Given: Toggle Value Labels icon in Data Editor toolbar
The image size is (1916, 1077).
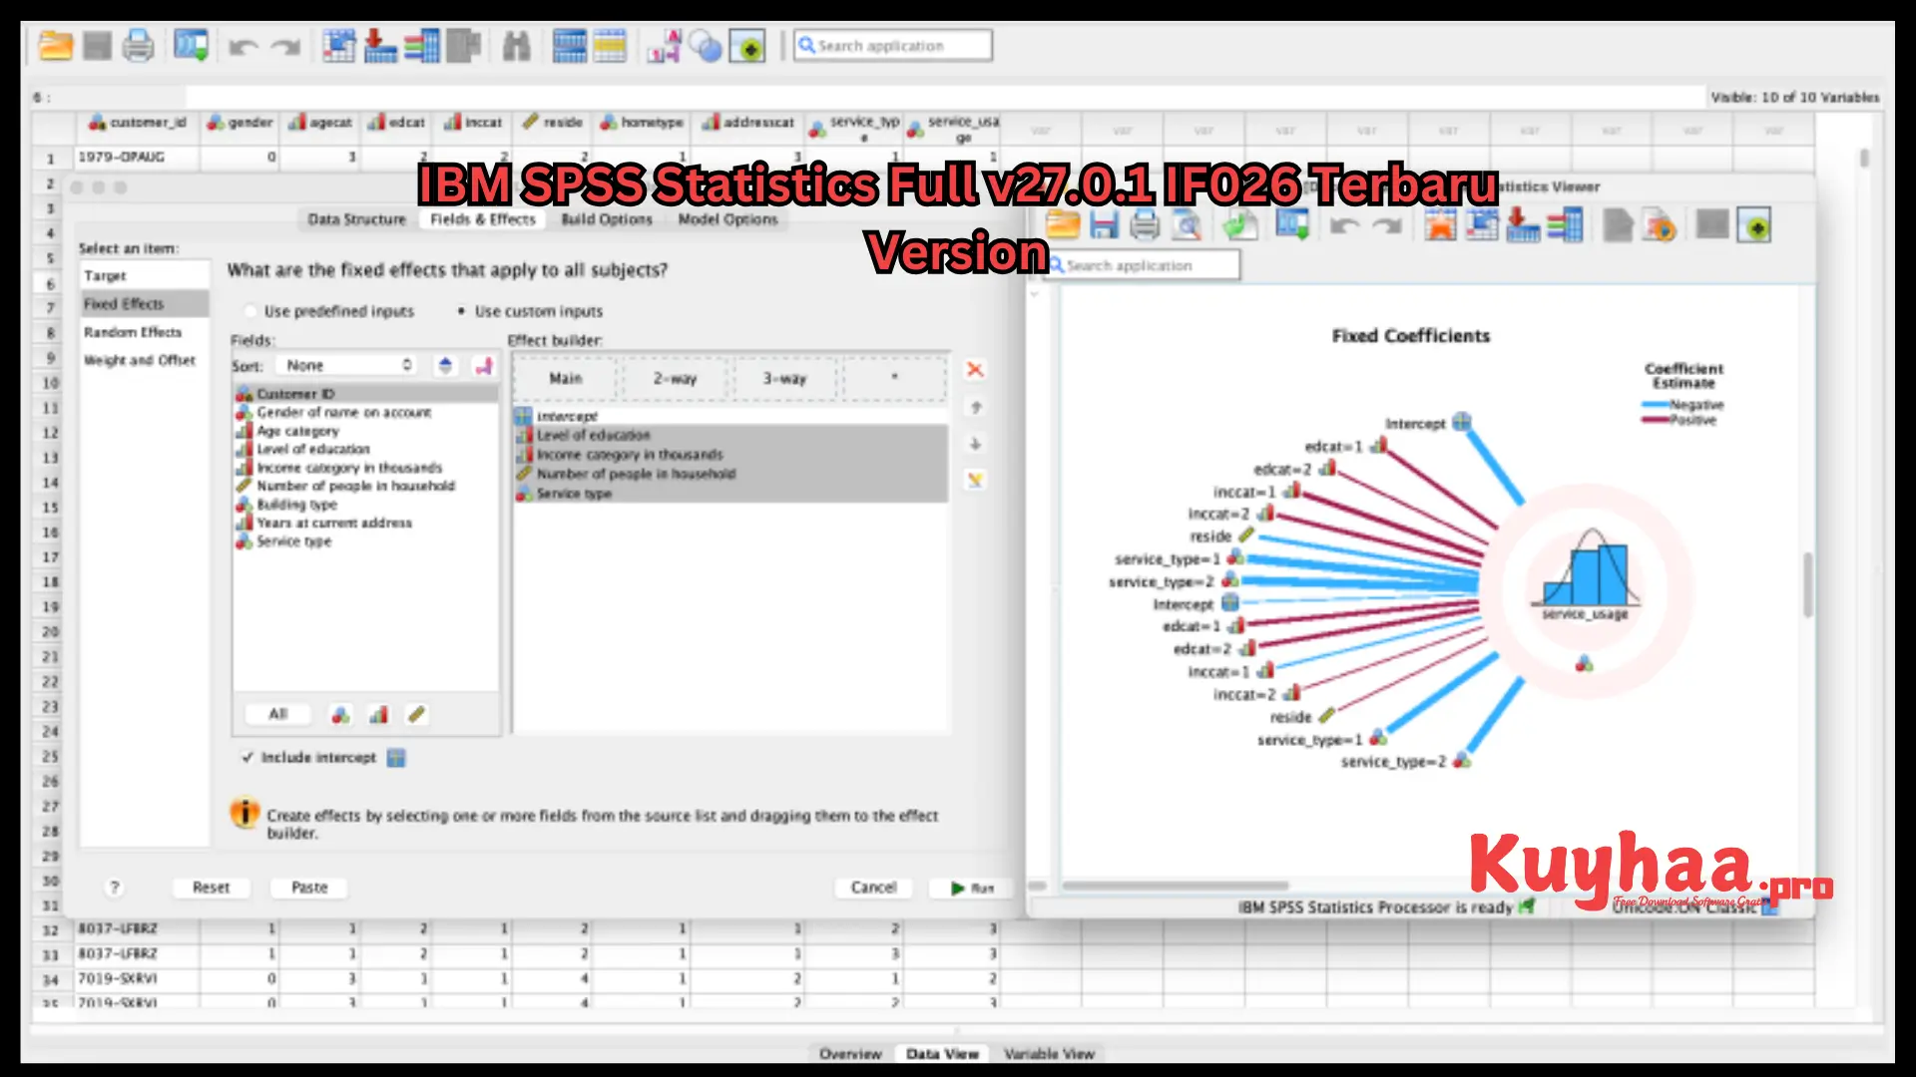Looking at the screenshot, I should [x=664, y=46].
